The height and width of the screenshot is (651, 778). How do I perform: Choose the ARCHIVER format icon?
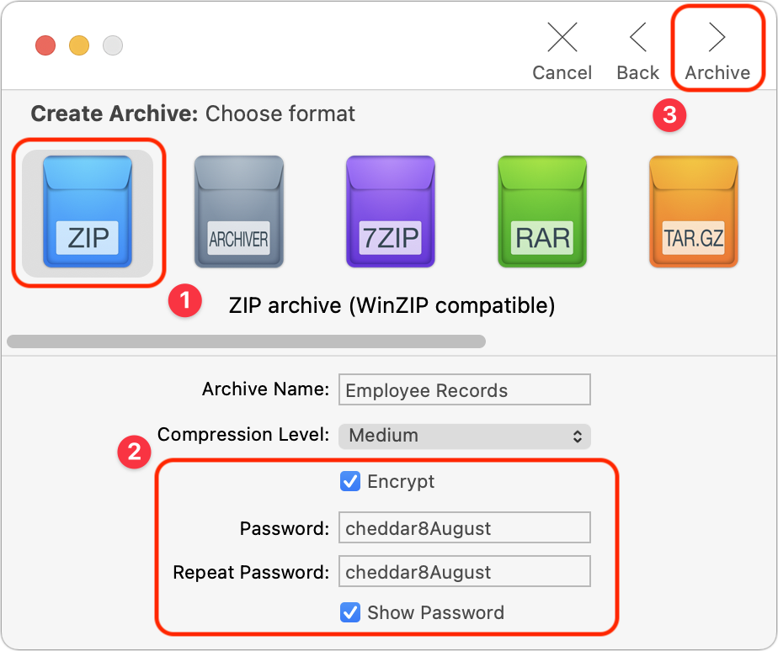pyautogui.click(x=238, y=212)
